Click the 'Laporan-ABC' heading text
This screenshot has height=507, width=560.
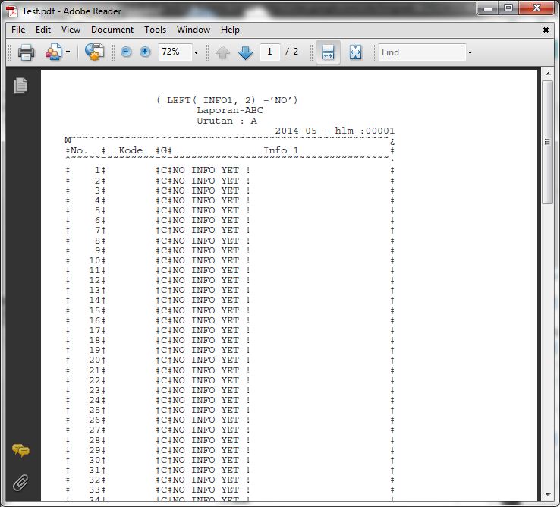coord(230,110)
